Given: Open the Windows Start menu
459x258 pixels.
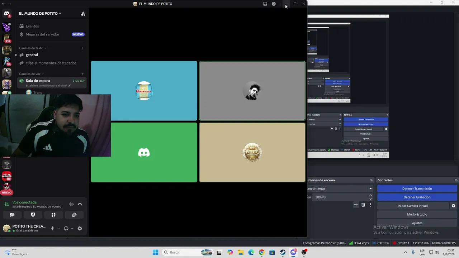Looking at the screenshot, I should coord(155,252).
